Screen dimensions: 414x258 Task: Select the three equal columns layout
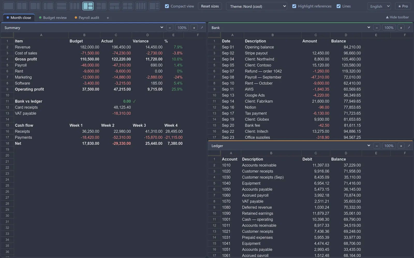coord(75,6)
